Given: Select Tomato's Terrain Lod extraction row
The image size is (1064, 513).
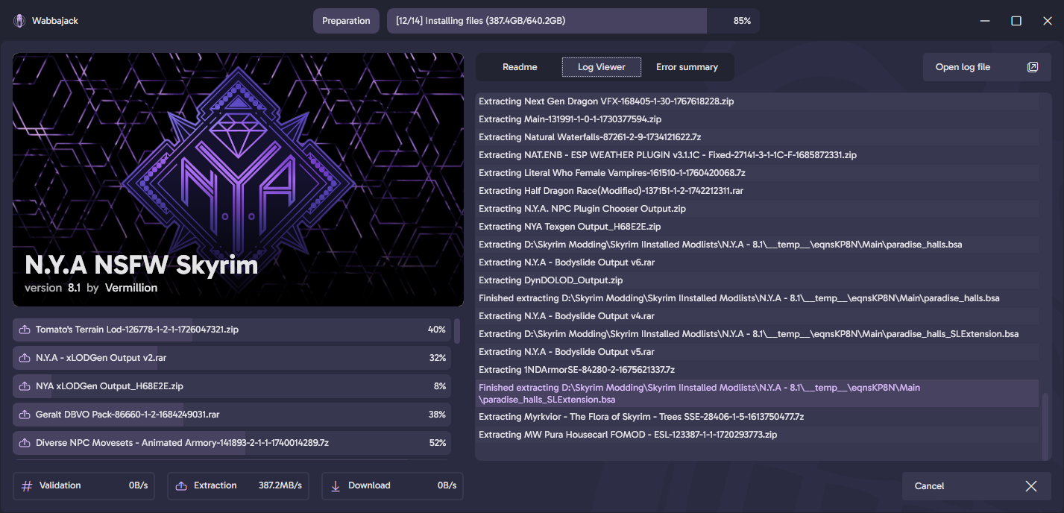Looking at the screenshot, I should coord(232,330).
